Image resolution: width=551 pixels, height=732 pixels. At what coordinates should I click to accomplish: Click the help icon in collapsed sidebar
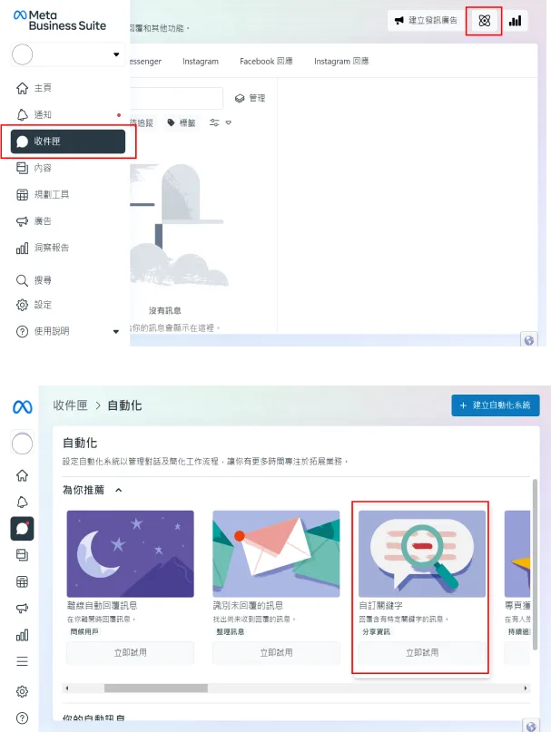pos(22,718)
